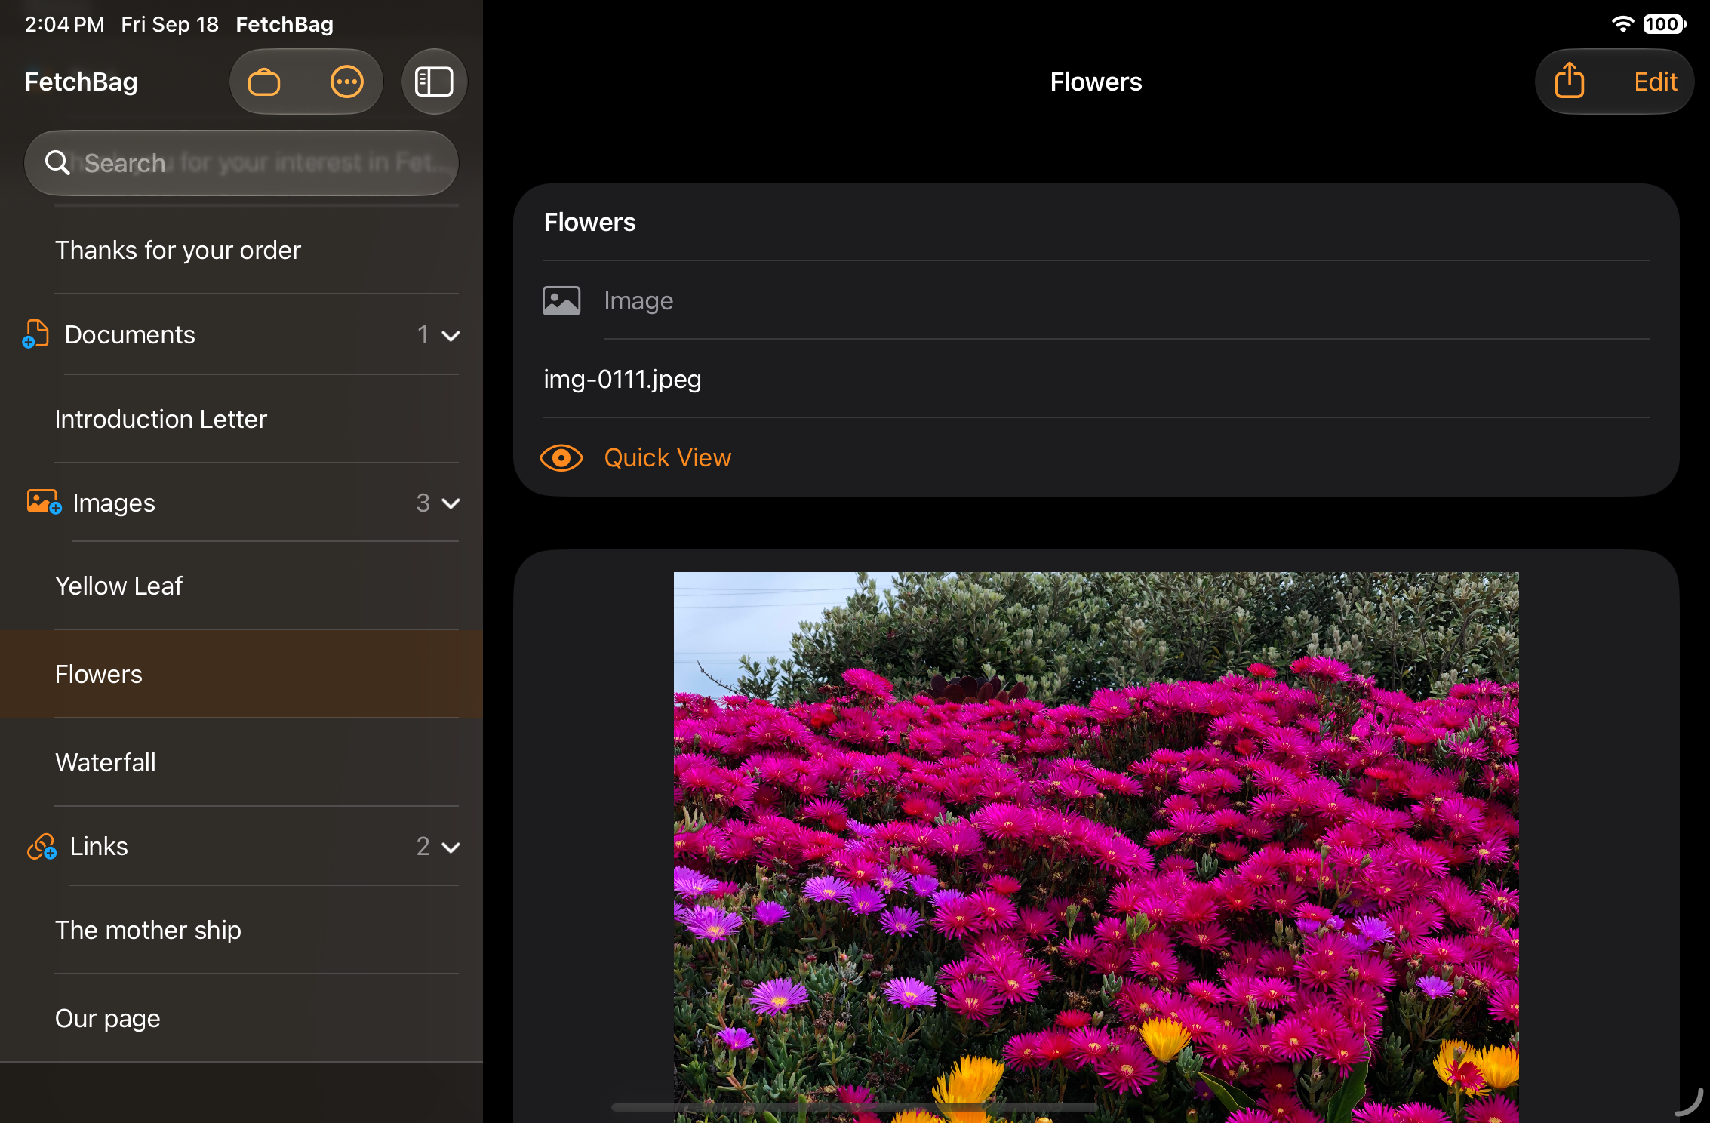Image resolution: width=1710 pixels, height=1123 pixels.
Task: Tap the share icon in the top bar
Action: click(1570, 80)
